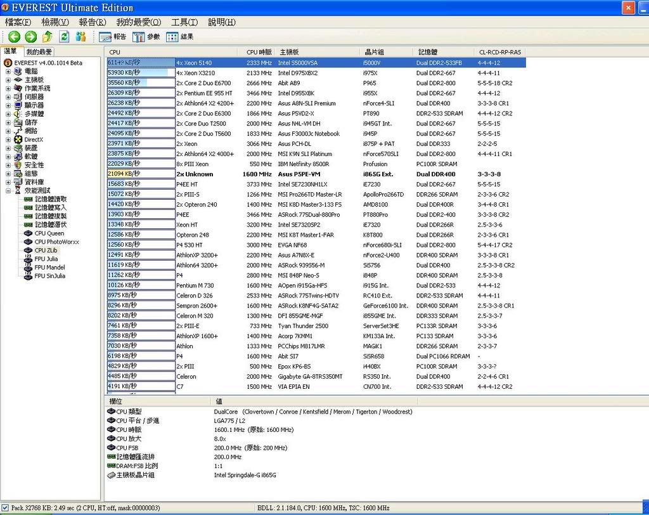The image size is (649, 515).
Task: Expand the plus box beside 顯示器
Action: point(8,105)
